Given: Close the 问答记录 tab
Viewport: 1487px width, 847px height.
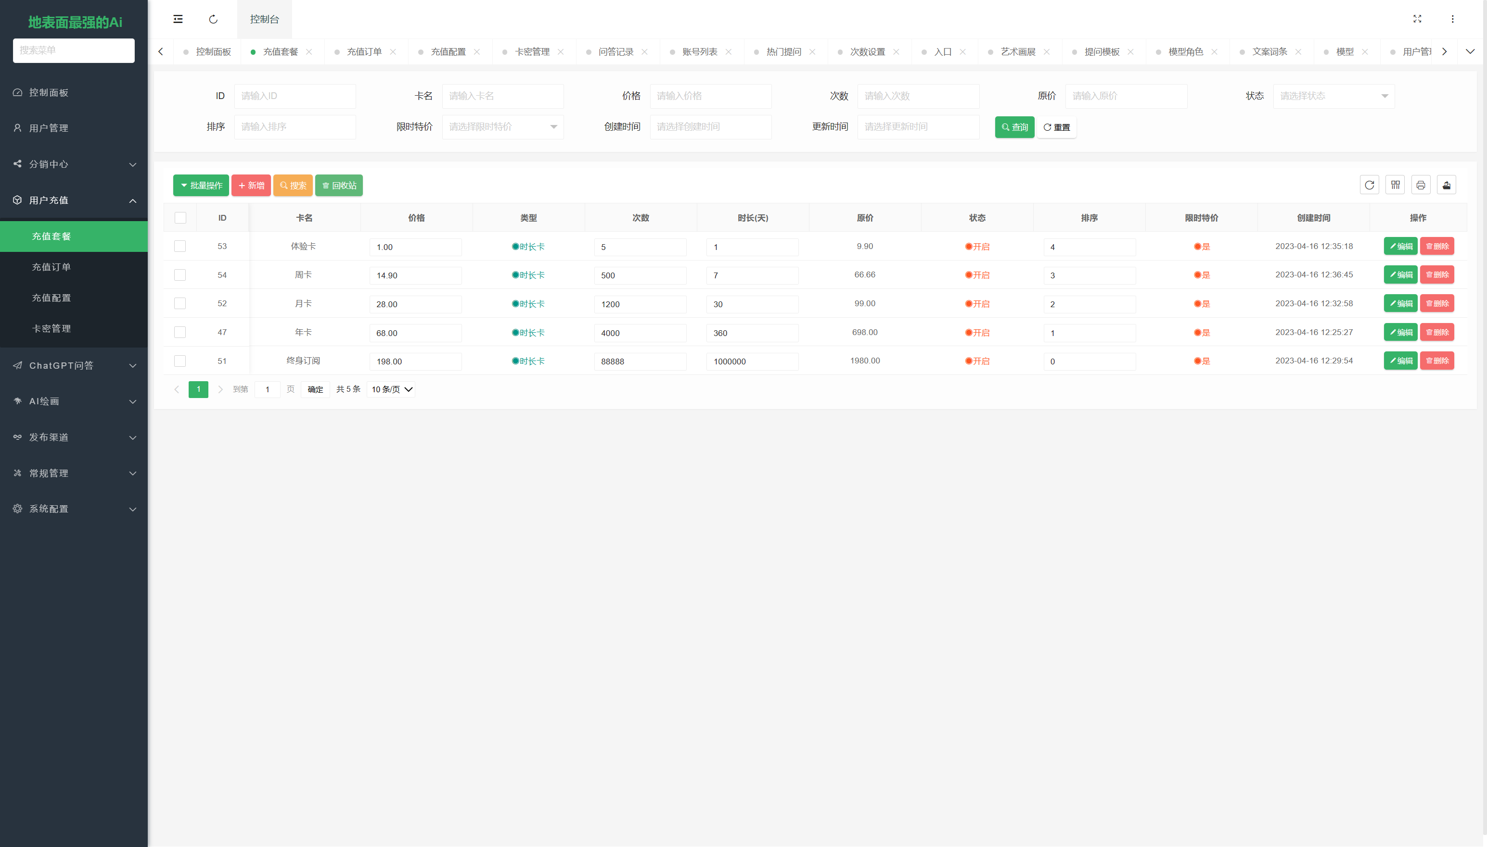Looking at the screenshot, I should (644, 52).
